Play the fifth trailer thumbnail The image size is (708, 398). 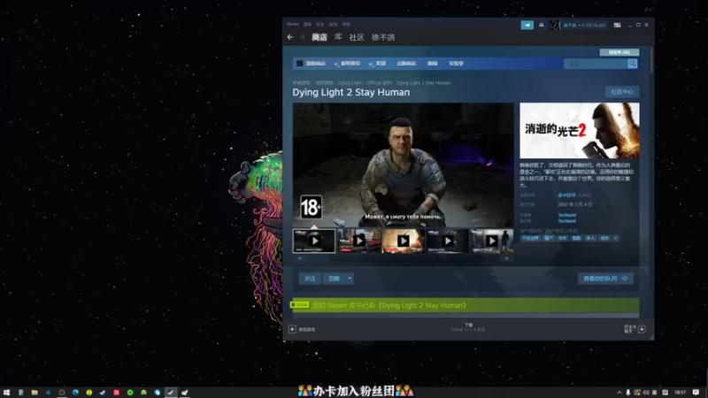(x=491, y=241)
